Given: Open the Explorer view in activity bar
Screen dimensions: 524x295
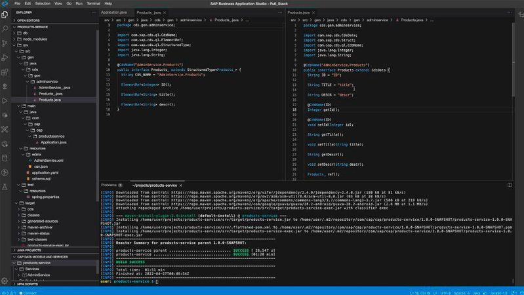Looking at the screenshot, I should pos(5,14).
